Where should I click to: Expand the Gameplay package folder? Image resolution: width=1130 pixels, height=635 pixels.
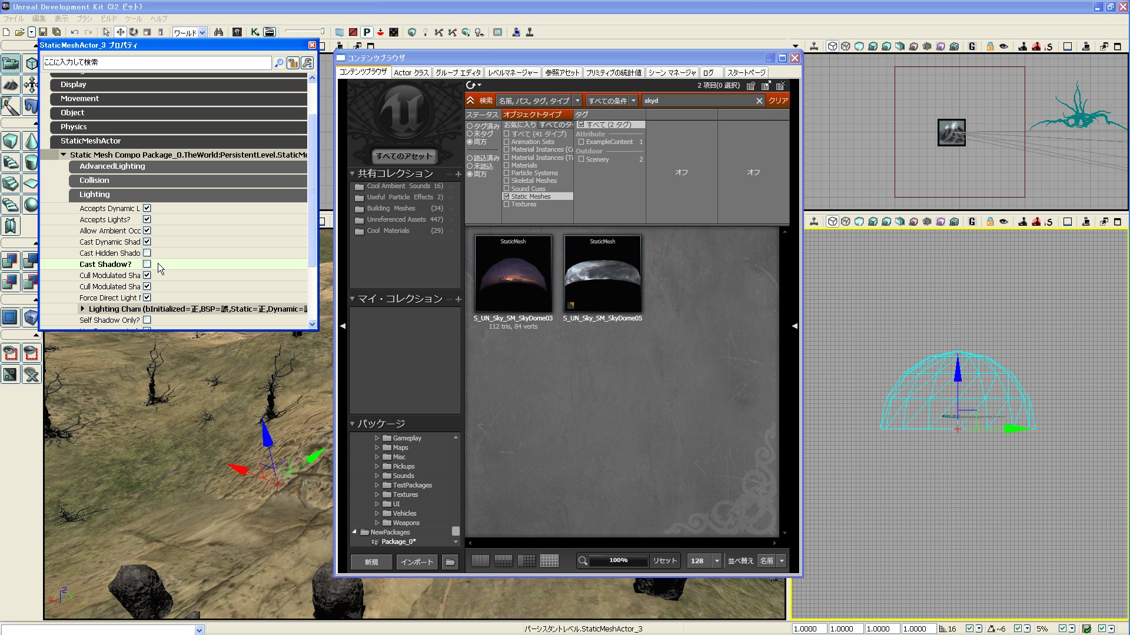tap(377, 438)
